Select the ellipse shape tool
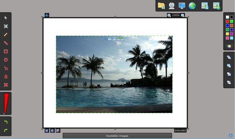 point(6,60)
